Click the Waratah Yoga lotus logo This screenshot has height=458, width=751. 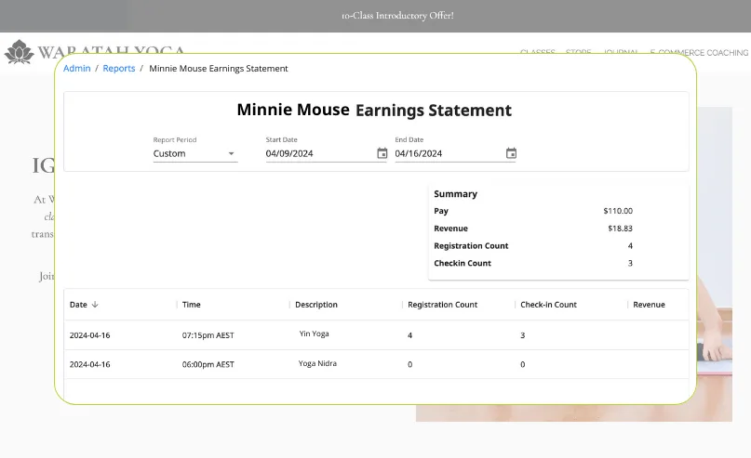coord(19,52)
